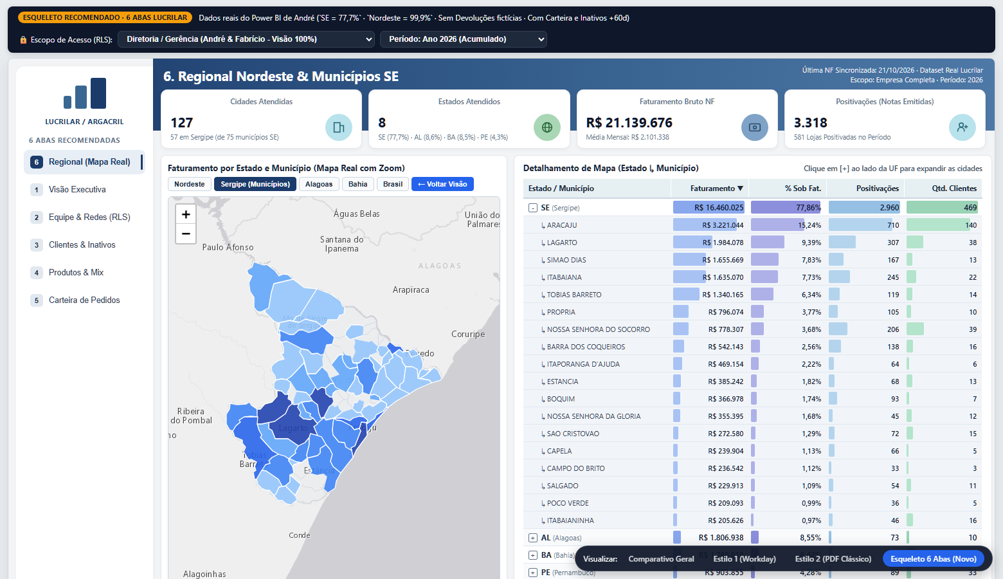Choose Comparativo Geral visualization
This screenshot has width=1003, height=579.
(661, 559)
